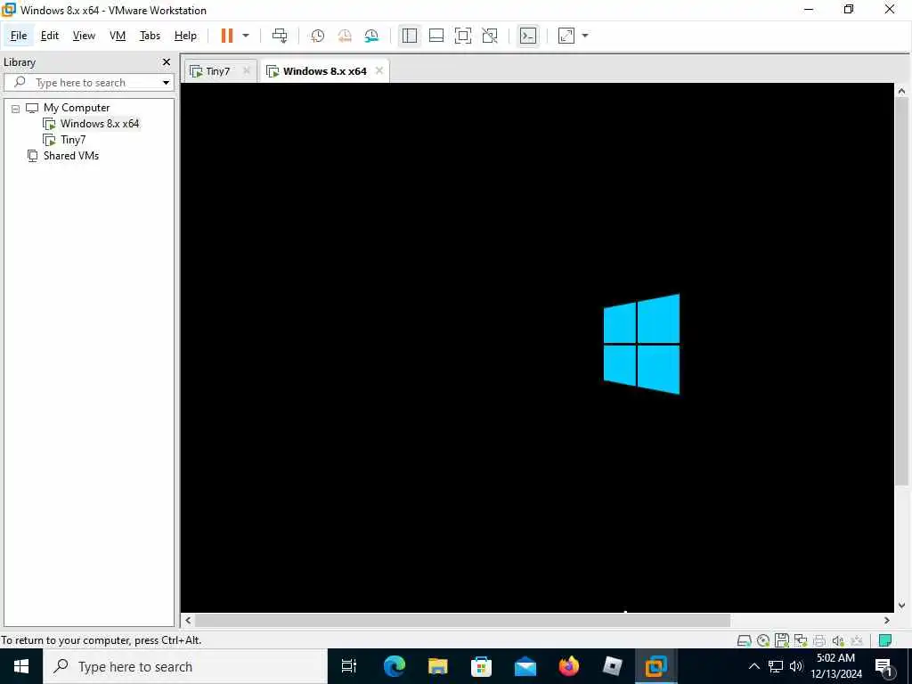This screenshot has height=684, width=912.
Task: Click the horizontal scrollbar left arrow
Action: coord(189,621)
